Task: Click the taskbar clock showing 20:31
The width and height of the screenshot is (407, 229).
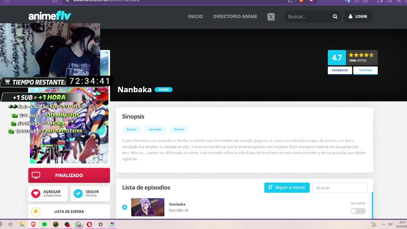Action: point(402,224)
